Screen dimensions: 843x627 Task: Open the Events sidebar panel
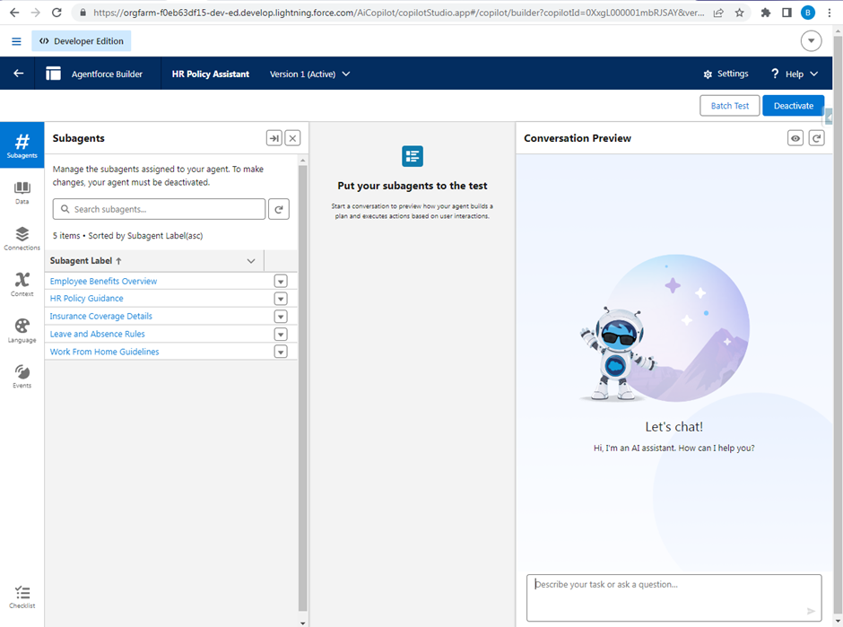click(22, 377)
